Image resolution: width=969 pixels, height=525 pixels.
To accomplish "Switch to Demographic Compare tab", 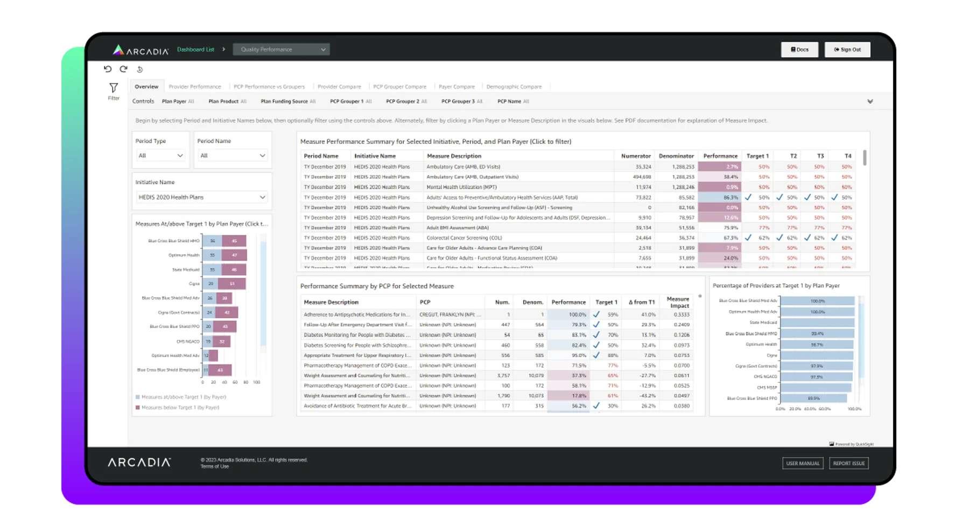I will point(514,87).
